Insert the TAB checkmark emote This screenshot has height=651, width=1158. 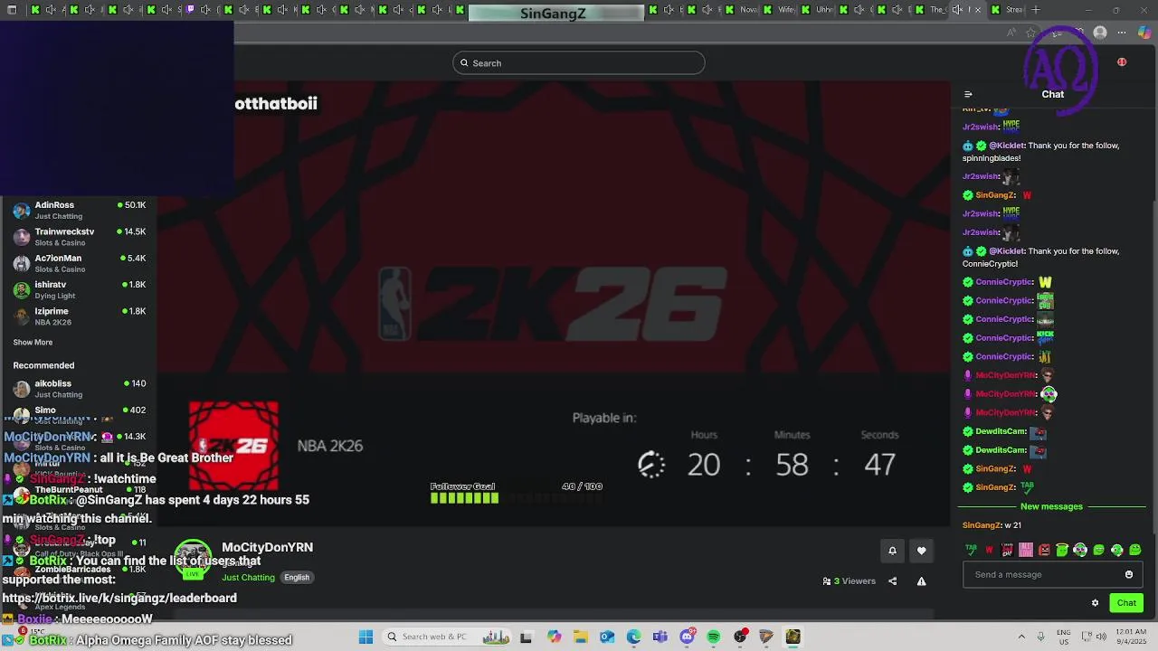(971, 550)
